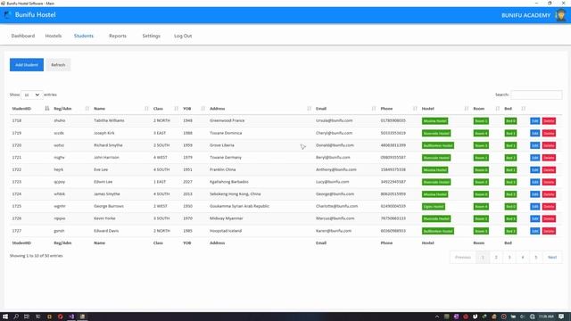Viewport: 571px width, 321px height.
Task: Delete student Richard Smythe
Action: [x=549, y=145]
